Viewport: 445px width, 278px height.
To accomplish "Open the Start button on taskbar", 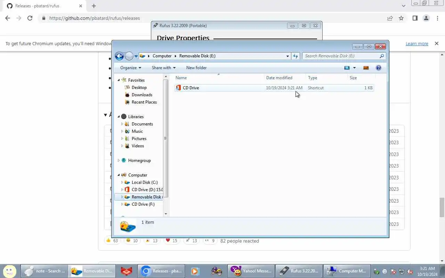I will pyautogui.click(x=10, y=271).
